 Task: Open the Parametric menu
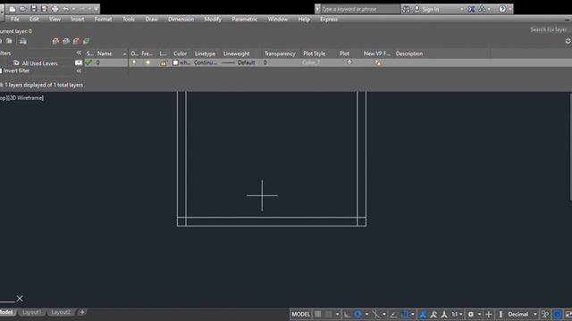coord(244,20)
